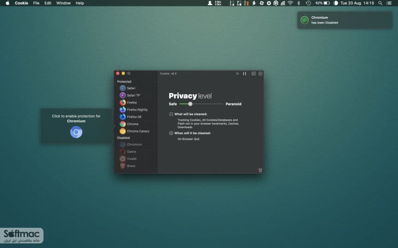Open the Bluetooth menu bar icon
The width and height of the screenshot is (398, 248).
click(x=299, y=3)
